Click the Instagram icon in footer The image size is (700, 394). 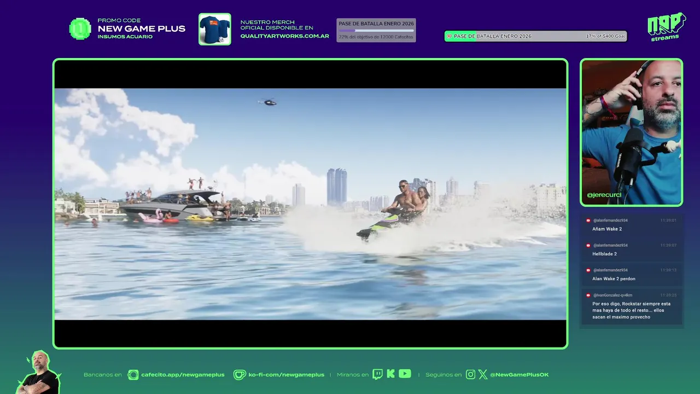pyautogui.click(x=470, y=375)
